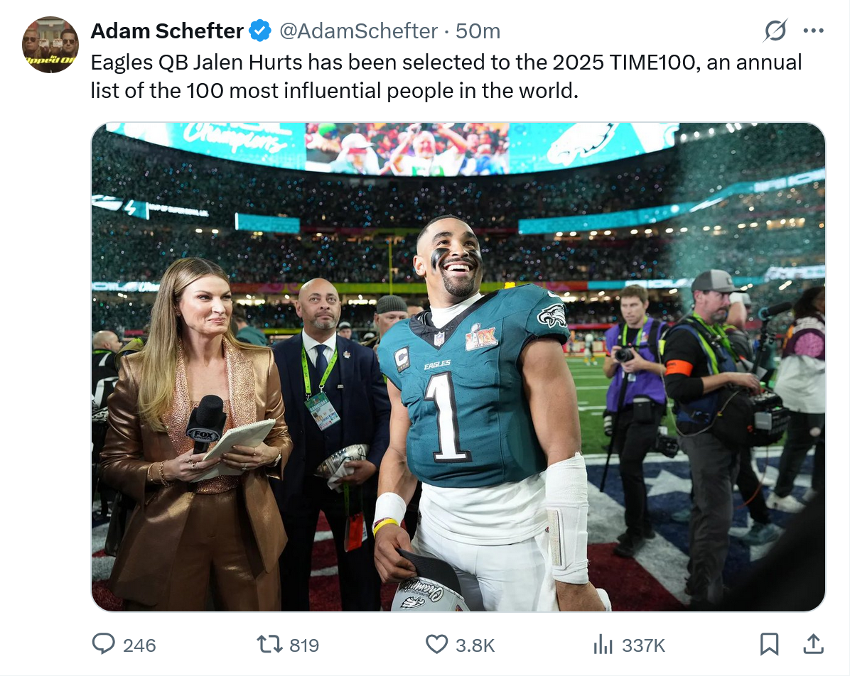Click the views bar-chart icon
This screenshot has height=676, width=850.
(603, 644)
